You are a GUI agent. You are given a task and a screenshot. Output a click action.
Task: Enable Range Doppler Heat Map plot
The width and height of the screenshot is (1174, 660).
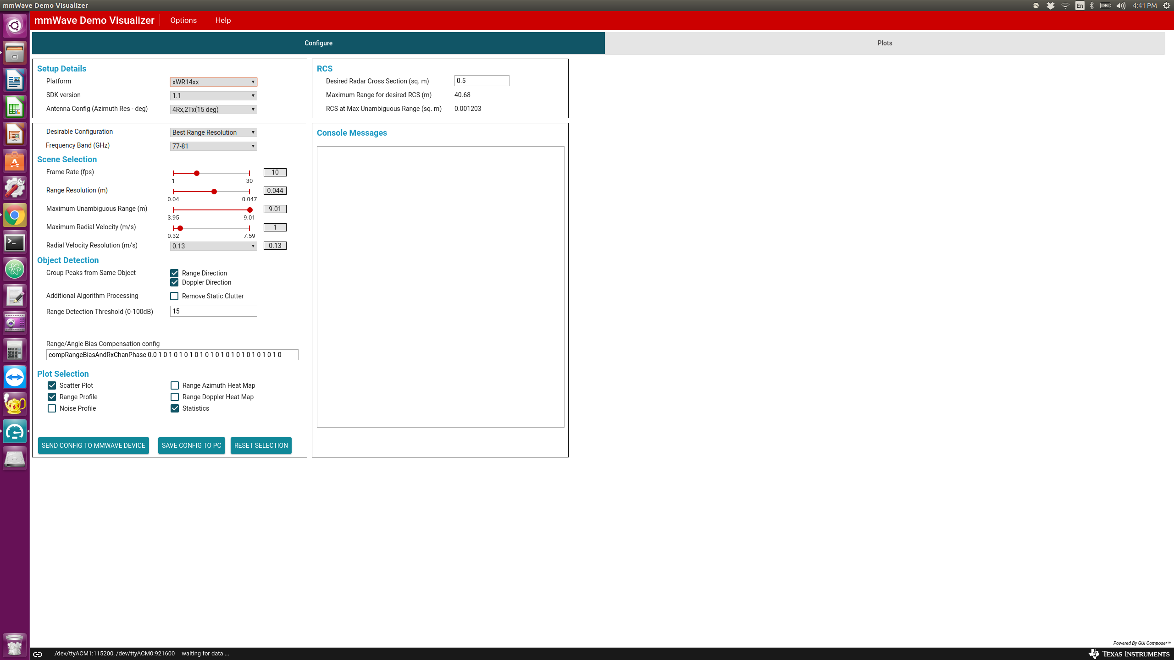(175, 397)
